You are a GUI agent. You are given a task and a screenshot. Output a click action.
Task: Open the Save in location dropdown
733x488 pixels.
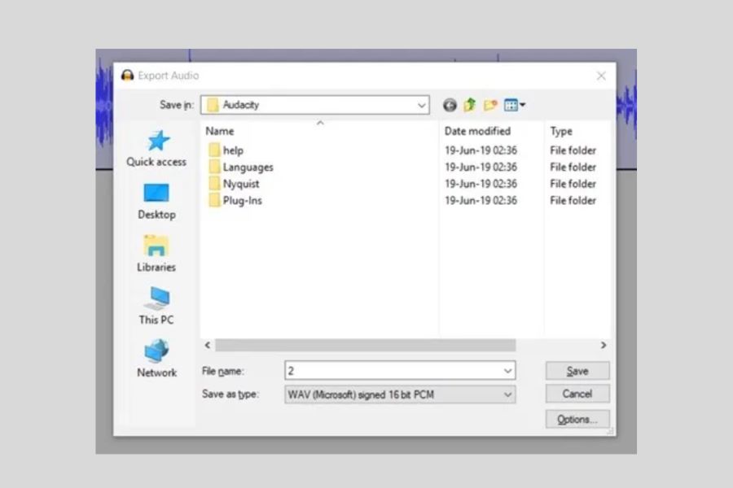coord(421,104)
